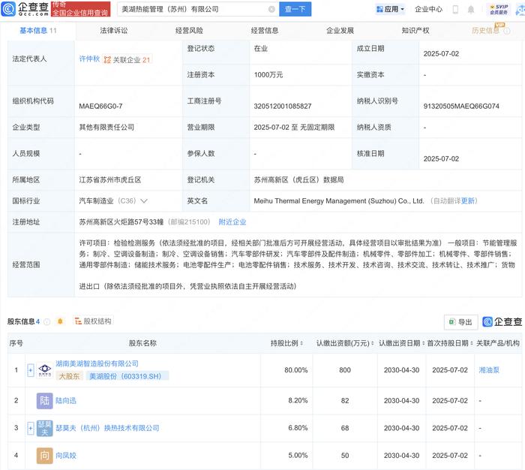This screenshot has width=525, height=470.
Task: Click 美湖股份（603319.SH）stock tag
Action: (127, 376)
